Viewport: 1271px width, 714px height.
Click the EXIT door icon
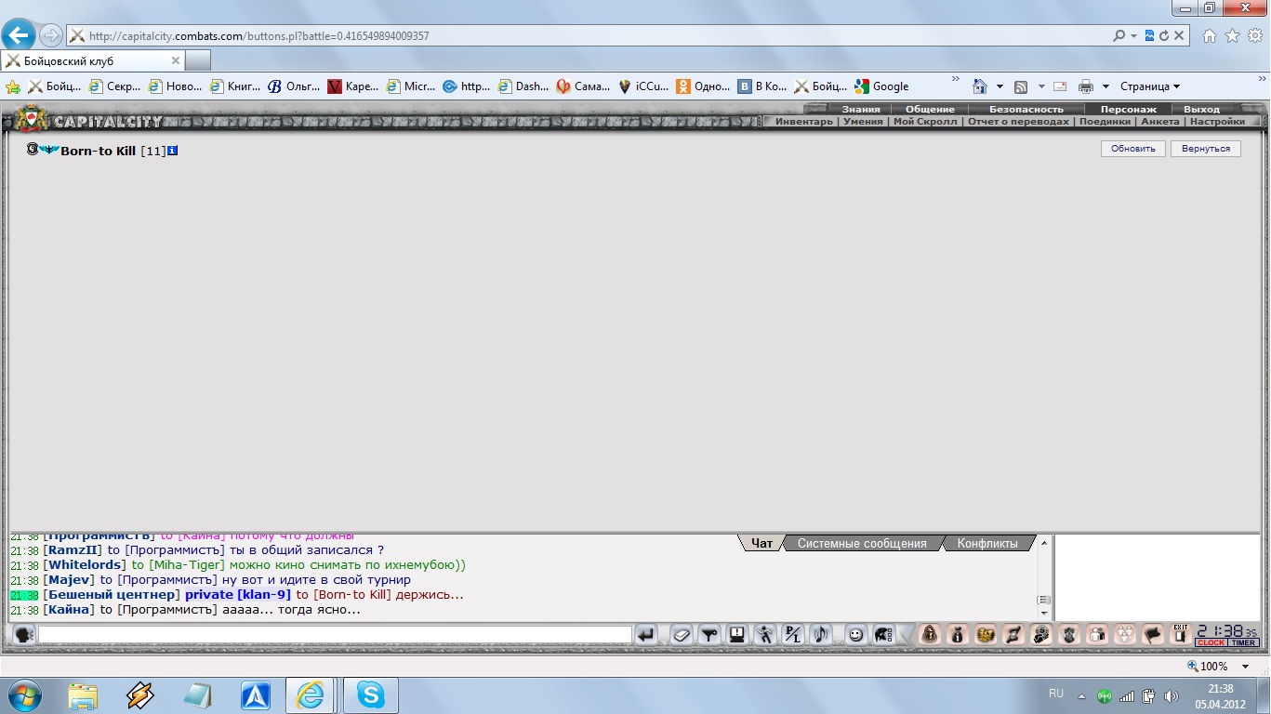[x=1181, y=634]
